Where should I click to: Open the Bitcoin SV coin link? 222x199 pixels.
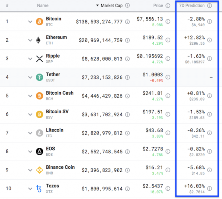pos(57,112)
